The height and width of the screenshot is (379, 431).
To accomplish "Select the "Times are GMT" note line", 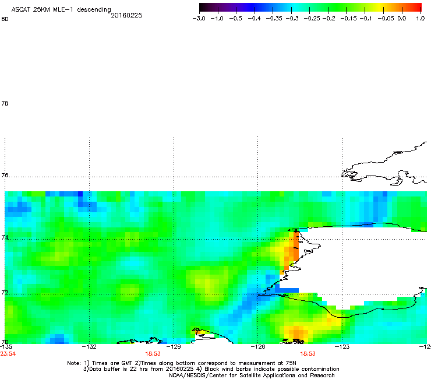I will [x=182, y=363].
